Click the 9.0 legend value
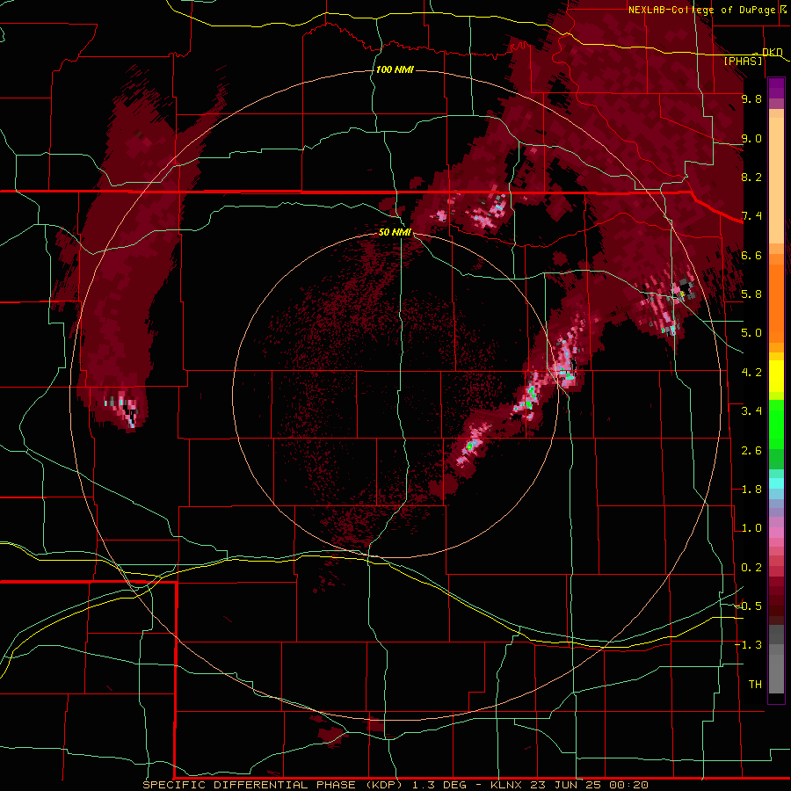This screenshot has width=791, height=791. click(751, 138)
